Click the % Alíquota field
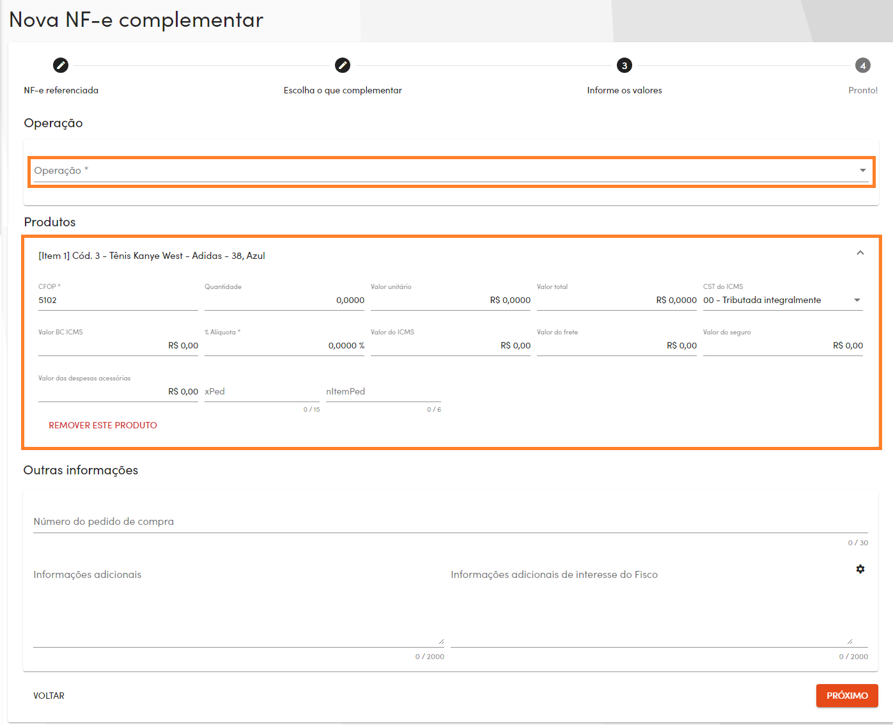 coord(284,346)
